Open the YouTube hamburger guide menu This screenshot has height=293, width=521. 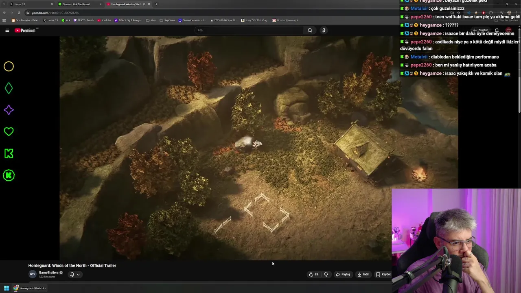7,30
